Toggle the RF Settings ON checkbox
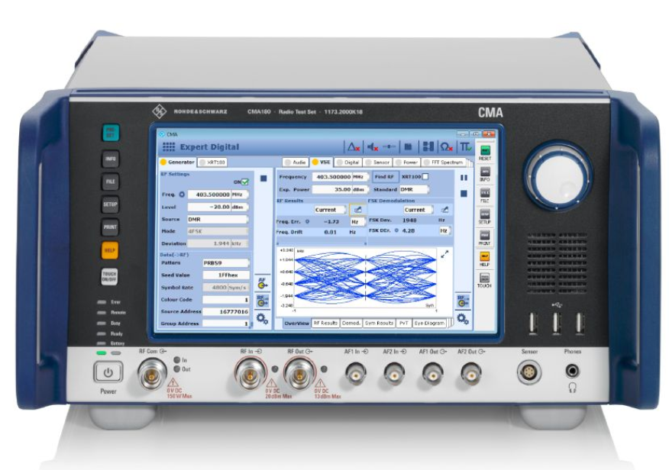This screenshot has width=669, height=470. tap(245, 182)
